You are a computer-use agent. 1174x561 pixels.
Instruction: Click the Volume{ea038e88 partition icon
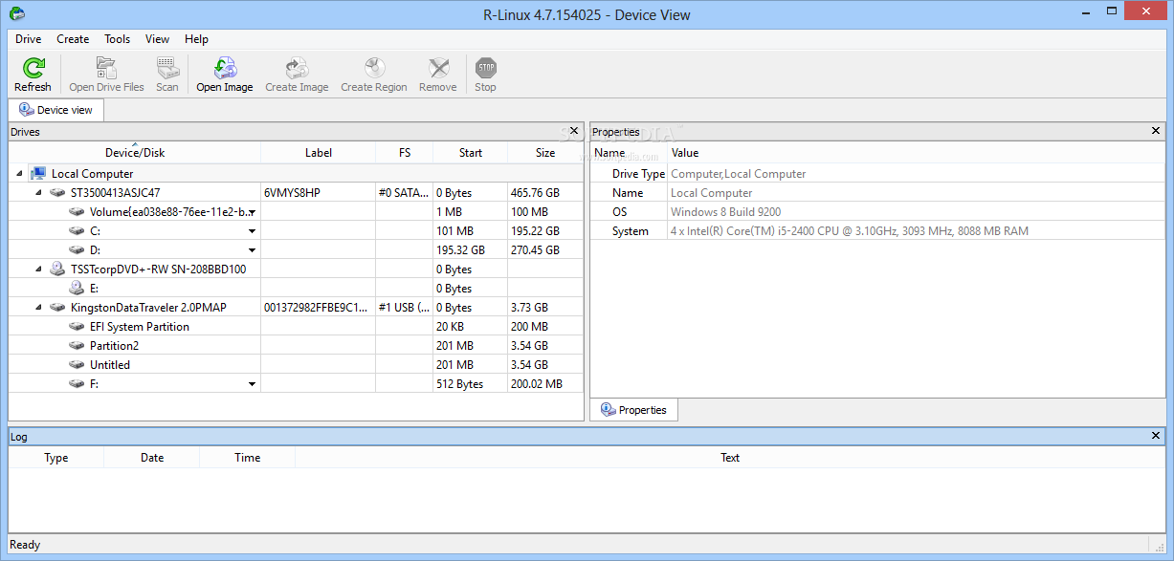coord(77,211)
